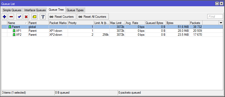Add a new queue with the plus icon
This screenshot has height=97, width=225.
click(4, 17)
